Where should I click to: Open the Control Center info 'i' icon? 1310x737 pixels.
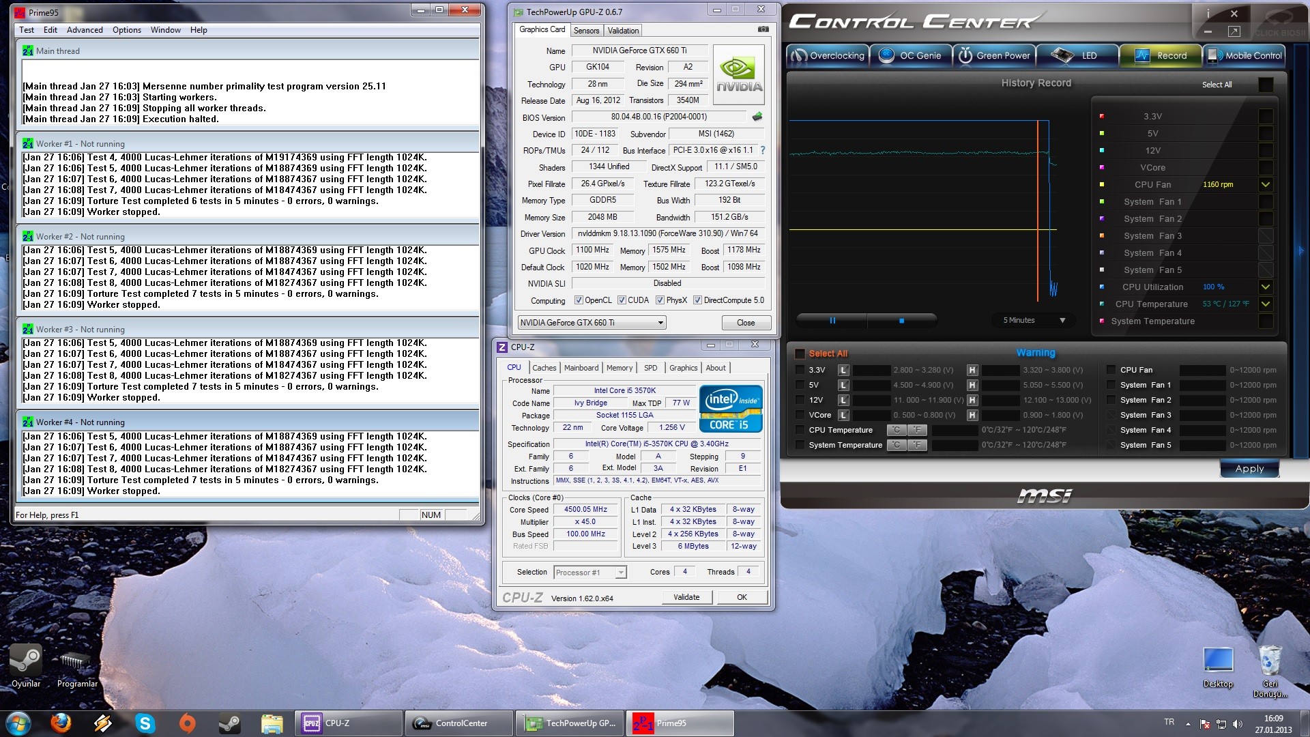(x=1208, y=14)
